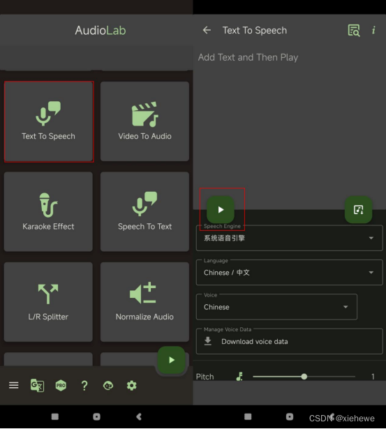Open the translate language icon
This screenshot has width=386, height=429.
point(37,386)
